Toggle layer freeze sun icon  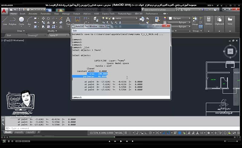(x=106, y=18)
